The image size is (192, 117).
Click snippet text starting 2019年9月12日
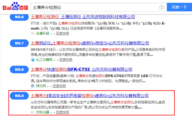point(98,52)
